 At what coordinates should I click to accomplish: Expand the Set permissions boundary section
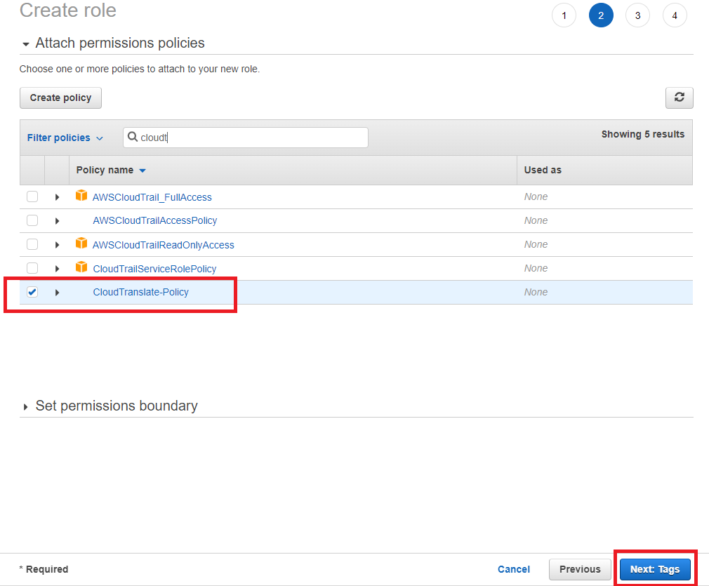pyautogui.click(x=27, y=406)
